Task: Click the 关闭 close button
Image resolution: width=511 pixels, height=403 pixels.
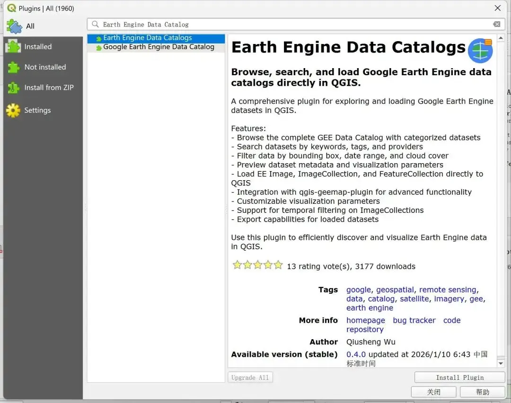Action: [x=433, y=392]
